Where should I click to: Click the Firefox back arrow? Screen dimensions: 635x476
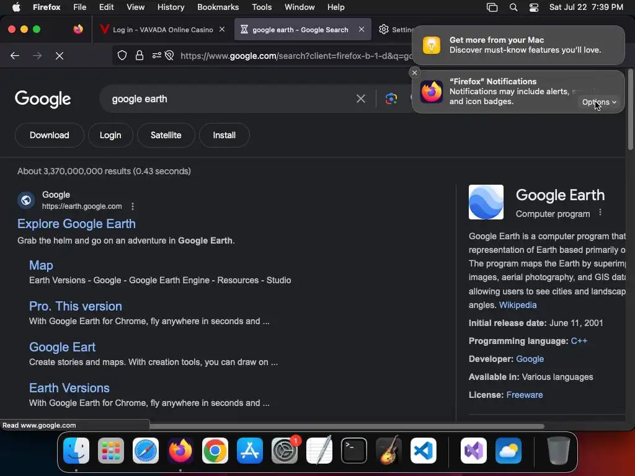[x=15, y=55]
